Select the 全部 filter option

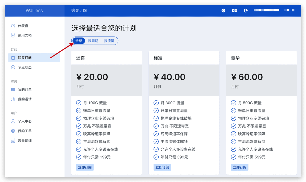78,41
